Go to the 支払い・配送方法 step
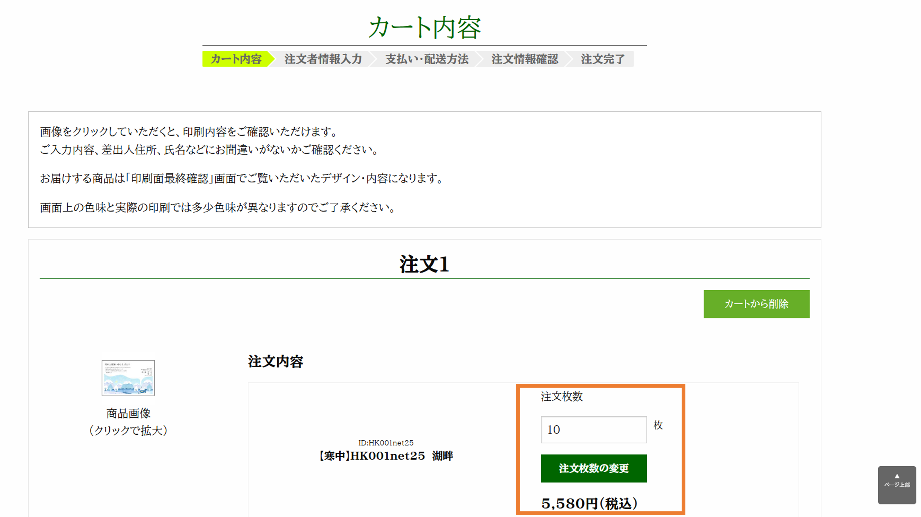Image resolution: width=921 pixels, height=517 pixels. click(427, 59)
